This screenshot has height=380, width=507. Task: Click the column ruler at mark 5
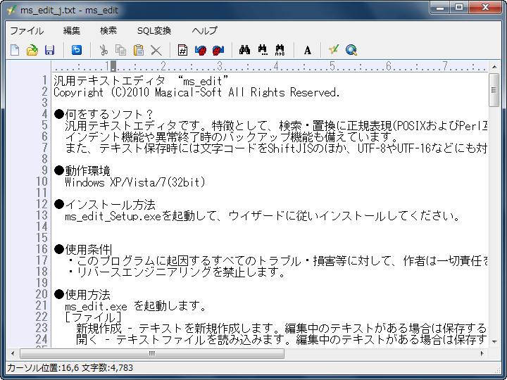pyautogui.click(x=332, y=66)
